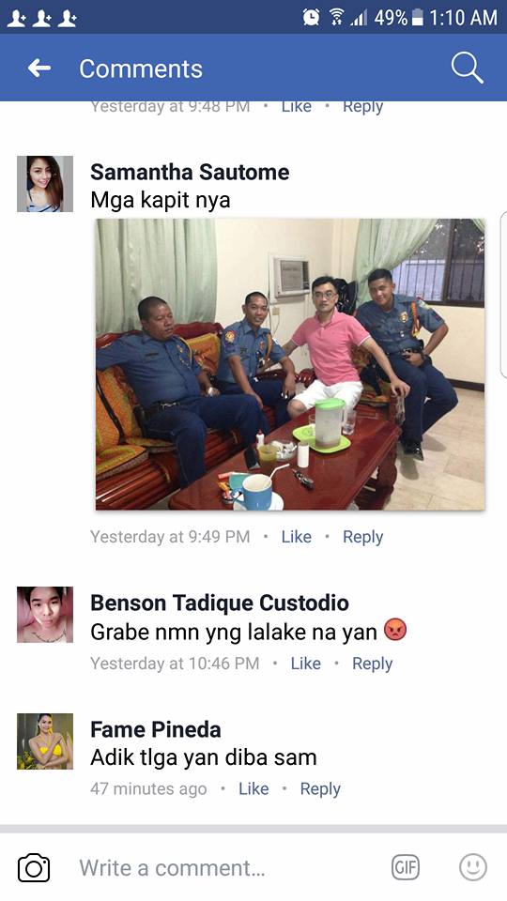Image resolution: width=507 pixels, height=901 pixels.
Task: Tap the alarm clock status icon
Action: 311,18
